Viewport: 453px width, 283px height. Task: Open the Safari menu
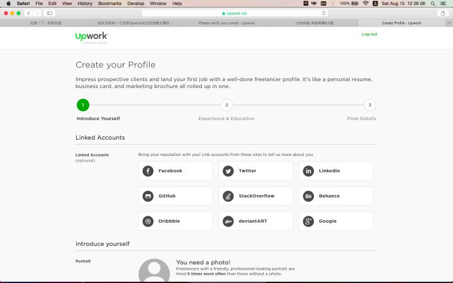[23, 4]
